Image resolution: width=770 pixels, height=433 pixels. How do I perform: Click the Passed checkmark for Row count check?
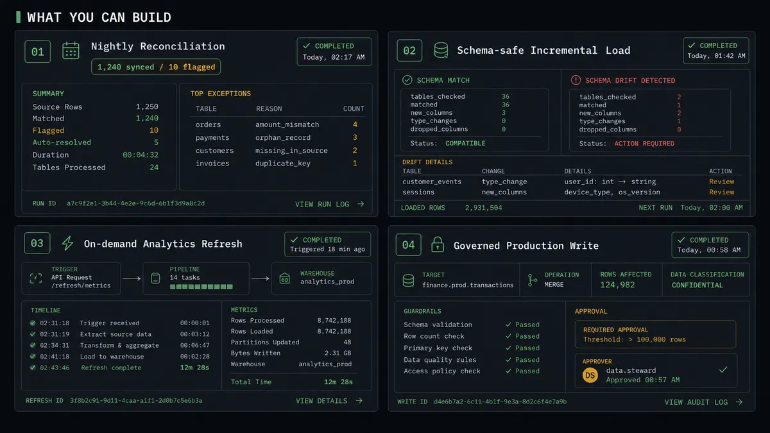pos(508,336)
